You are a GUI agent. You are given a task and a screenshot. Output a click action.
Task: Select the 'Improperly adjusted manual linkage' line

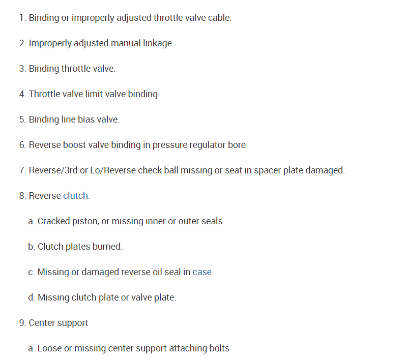pyautogui.click(x=101, y=43)
